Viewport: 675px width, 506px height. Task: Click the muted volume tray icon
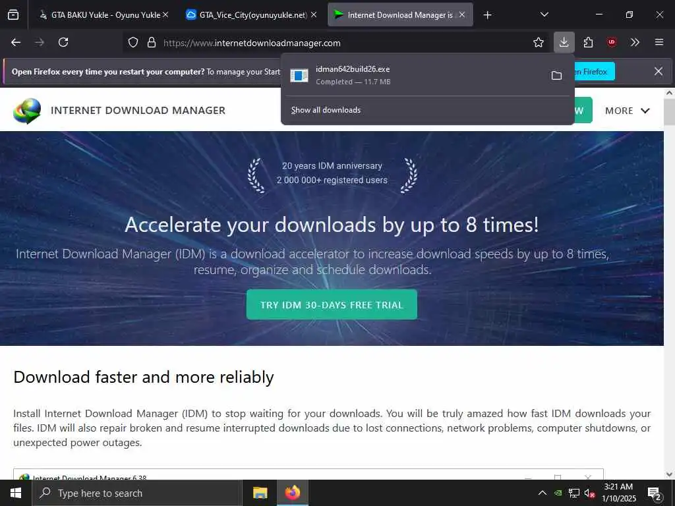(589, 493)
